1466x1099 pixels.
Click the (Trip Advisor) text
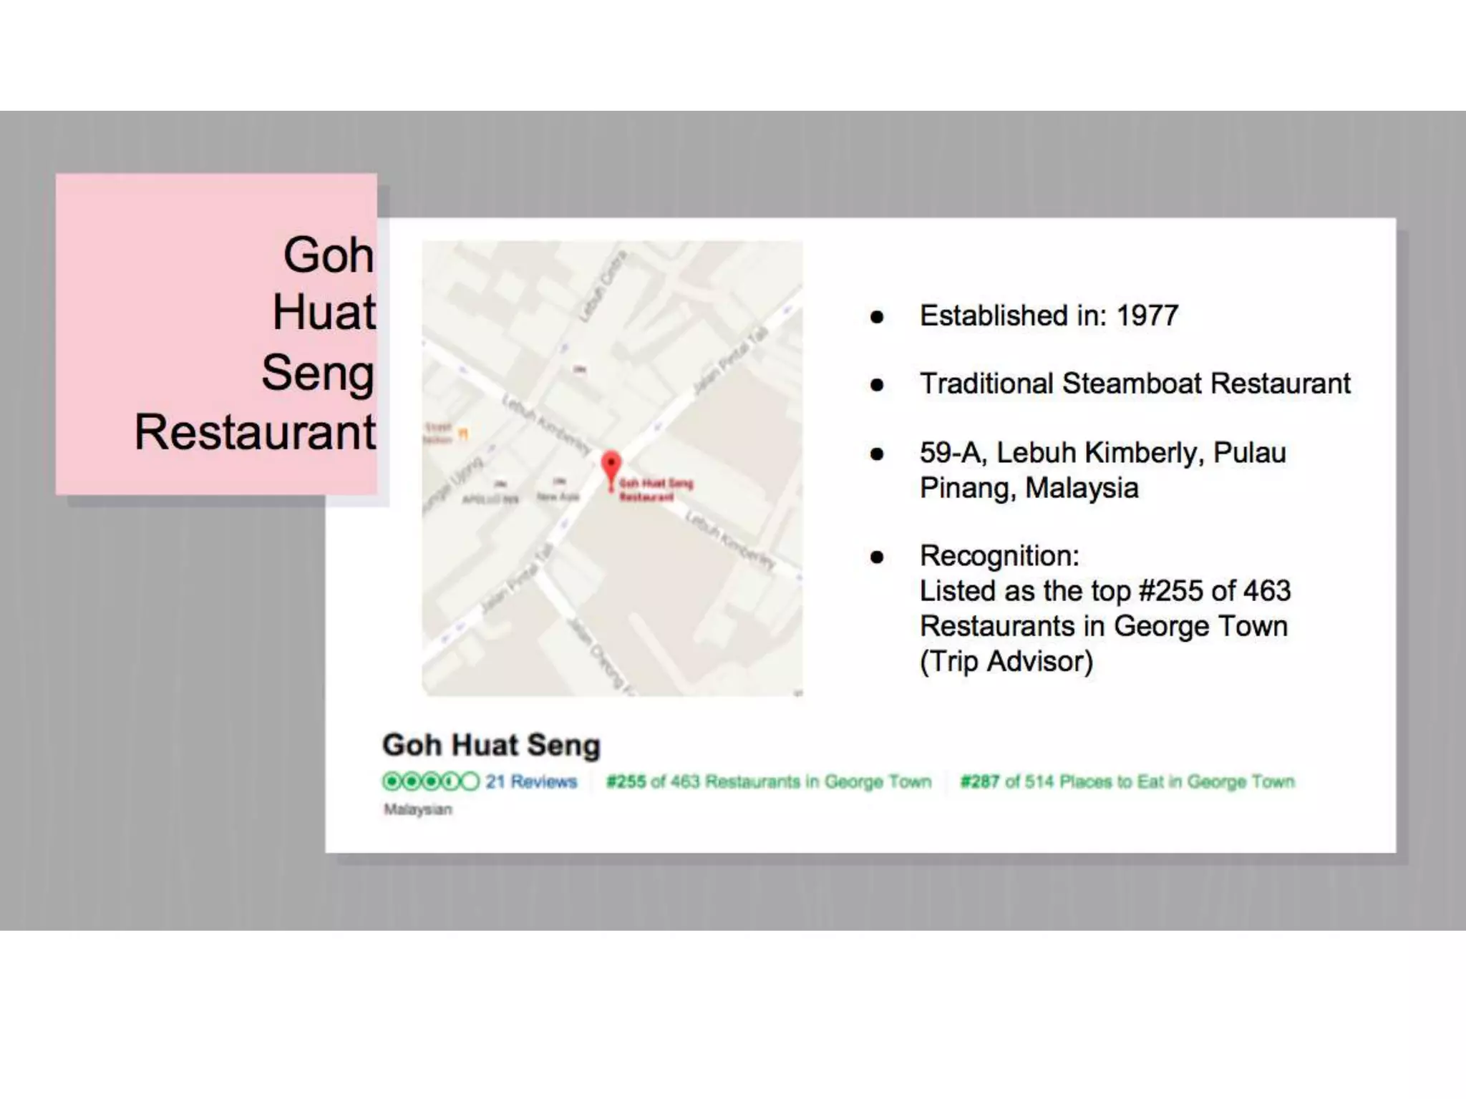pyautogui.click(x=1006, y=661)
